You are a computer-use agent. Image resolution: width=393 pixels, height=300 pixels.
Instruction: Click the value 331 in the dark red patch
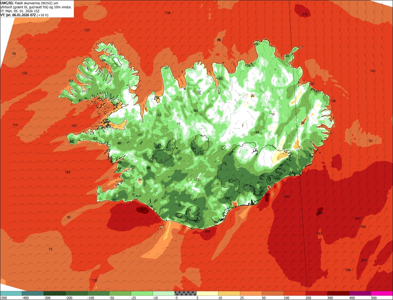(143, 210)
